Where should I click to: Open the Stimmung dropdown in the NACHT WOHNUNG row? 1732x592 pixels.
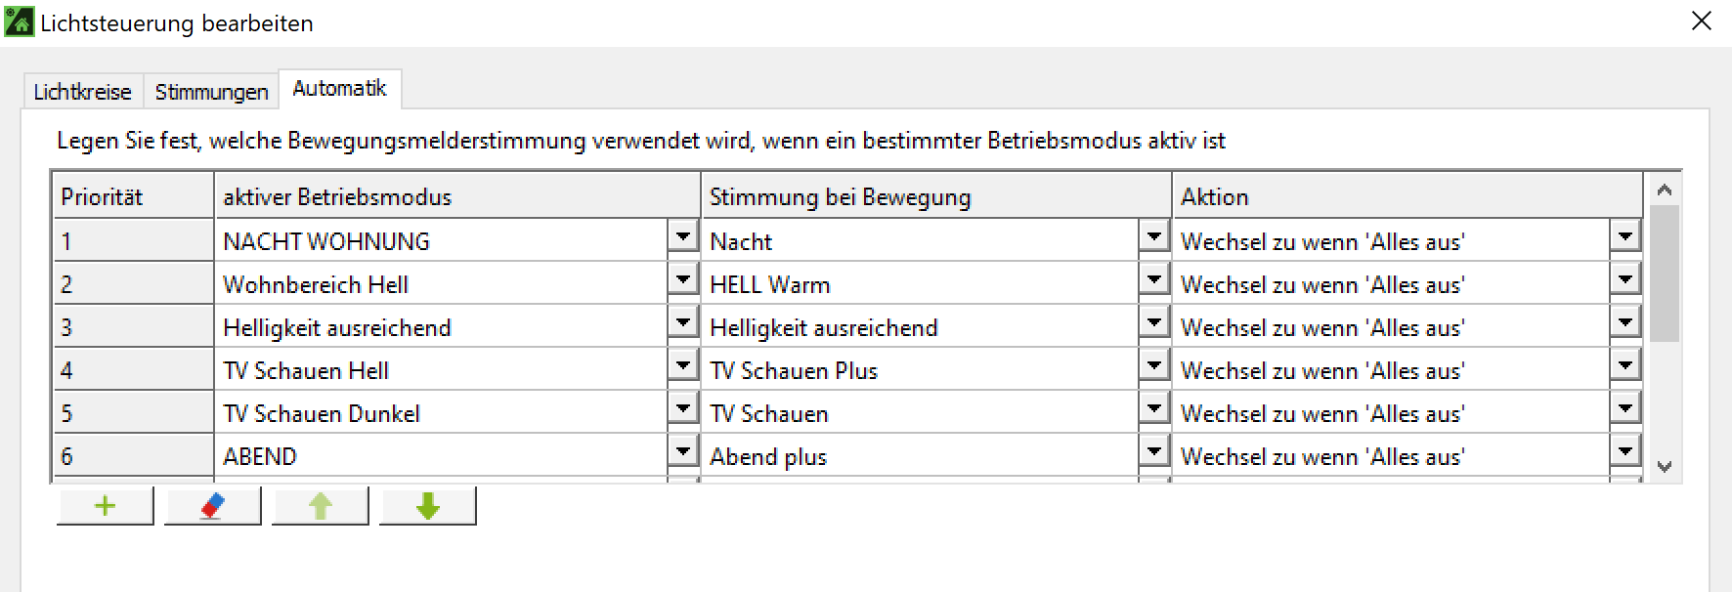click(1154, 235)
